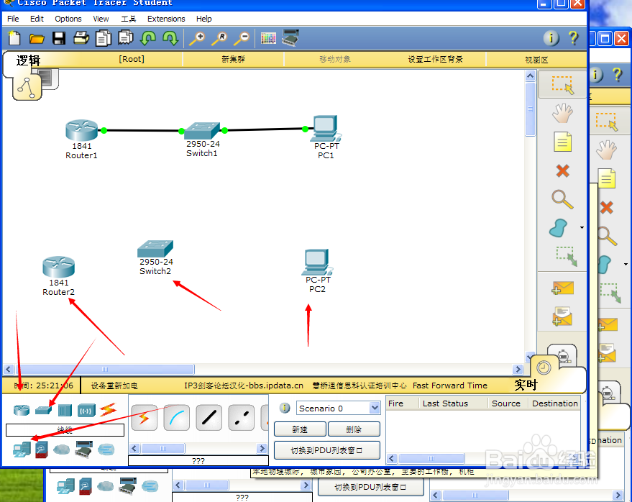
Task: Choose the Select tool in right panel
Action: point(562,85)
